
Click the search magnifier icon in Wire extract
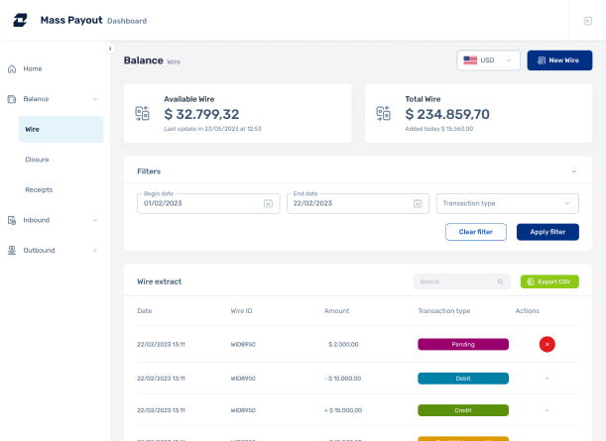point(500,282)
